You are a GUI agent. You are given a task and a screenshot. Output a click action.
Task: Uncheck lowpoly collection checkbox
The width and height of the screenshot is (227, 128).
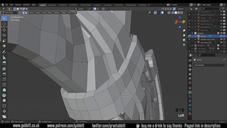click(x=218, y=33)
